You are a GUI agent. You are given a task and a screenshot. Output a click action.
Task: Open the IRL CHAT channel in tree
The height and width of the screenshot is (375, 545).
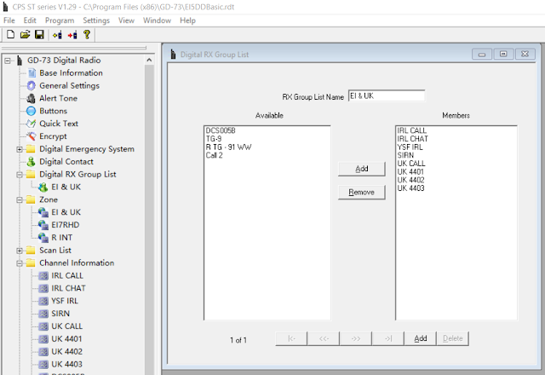68,288
